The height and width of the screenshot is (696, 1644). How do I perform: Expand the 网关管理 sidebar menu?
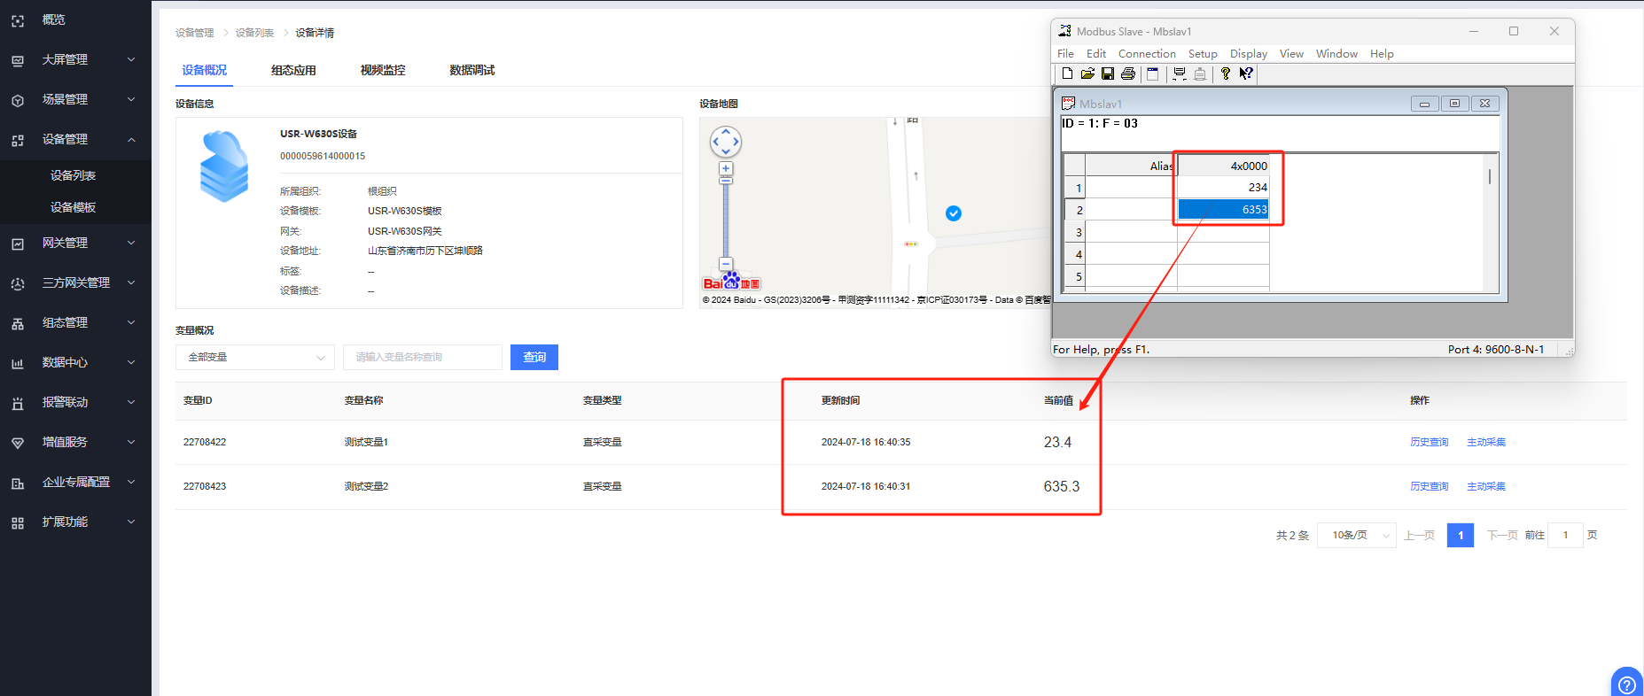[75, 243]
